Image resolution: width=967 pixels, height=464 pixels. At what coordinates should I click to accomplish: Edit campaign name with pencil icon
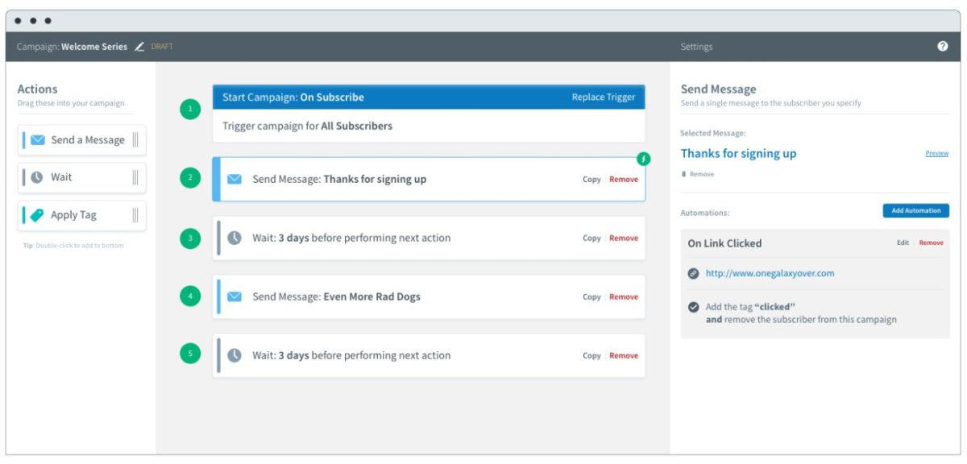[x=139, y=47]
